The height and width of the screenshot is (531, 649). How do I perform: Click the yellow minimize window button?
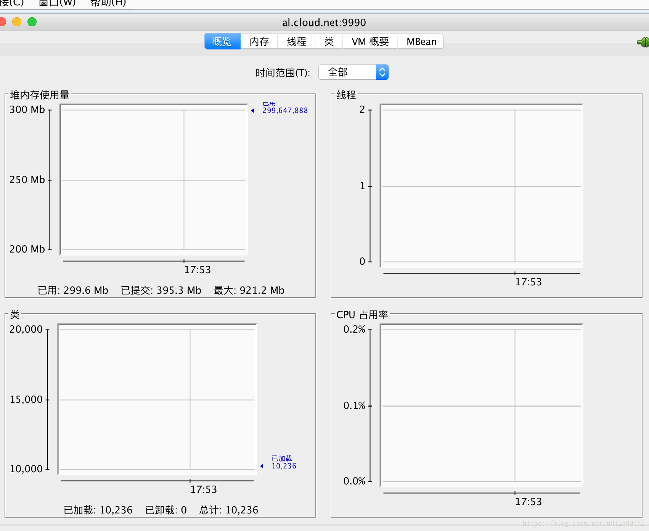[17, 22]
